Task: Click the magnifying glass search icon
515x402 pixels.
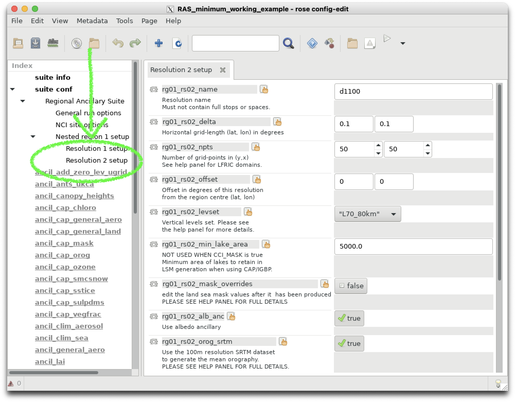Action: [288, 43]
